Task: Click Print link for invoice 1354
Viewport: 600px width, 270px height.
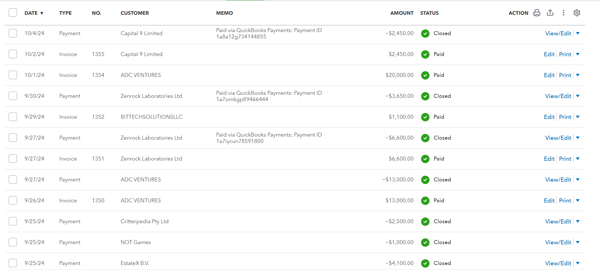Action: [x=565, y=75]
